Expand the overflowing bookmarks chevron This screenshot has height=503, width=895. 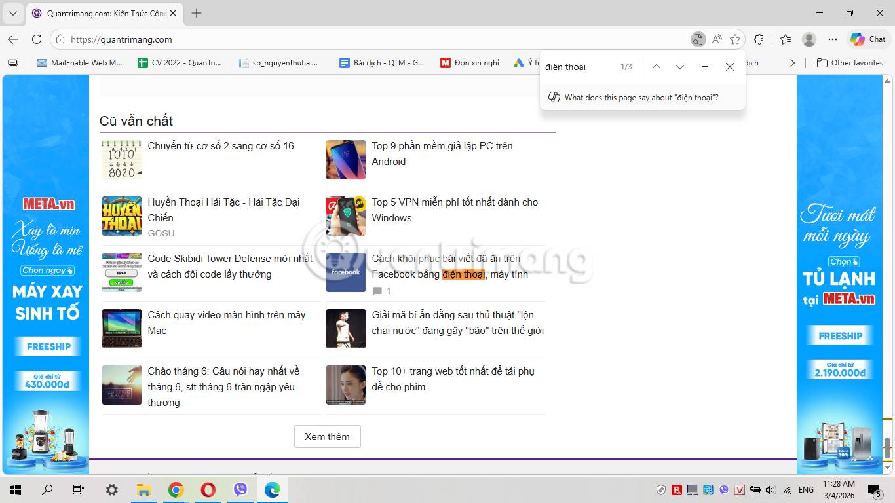[x=792, y=62]
